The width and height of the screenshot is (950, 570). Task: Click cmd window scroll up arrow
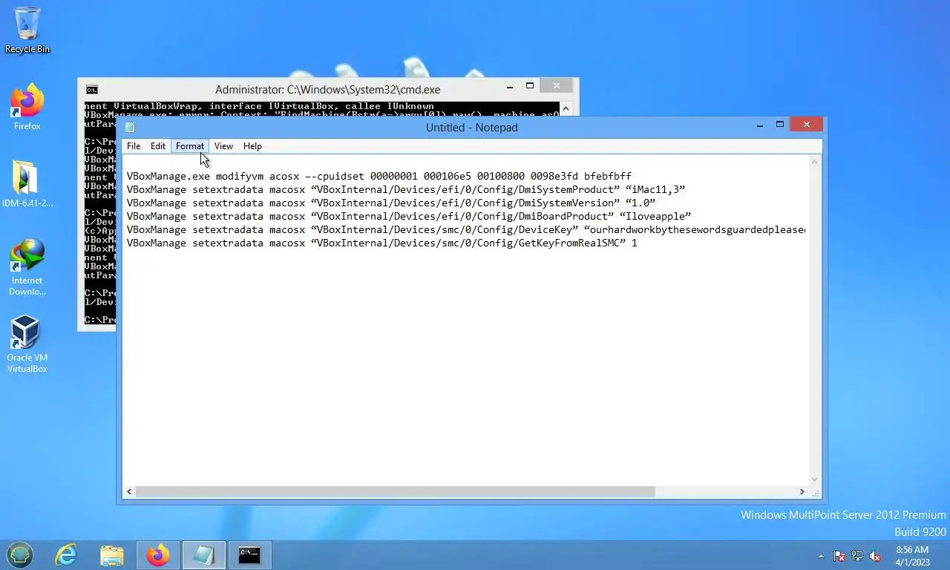(x=566, y=108)
